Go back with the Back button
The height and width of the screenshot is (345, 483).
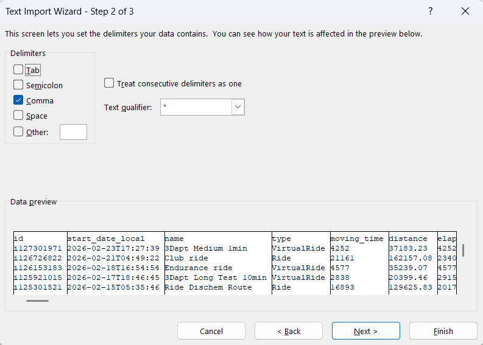point(288,331)
